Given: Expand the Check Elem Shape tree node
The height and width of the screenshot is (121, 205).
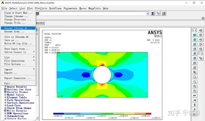Looking at the screenshot, I should [5, 108].
